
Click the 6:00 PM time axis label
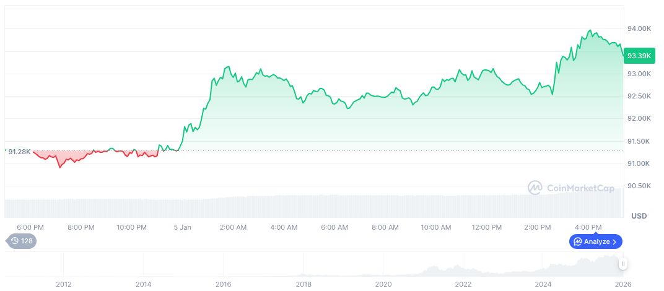30,227
